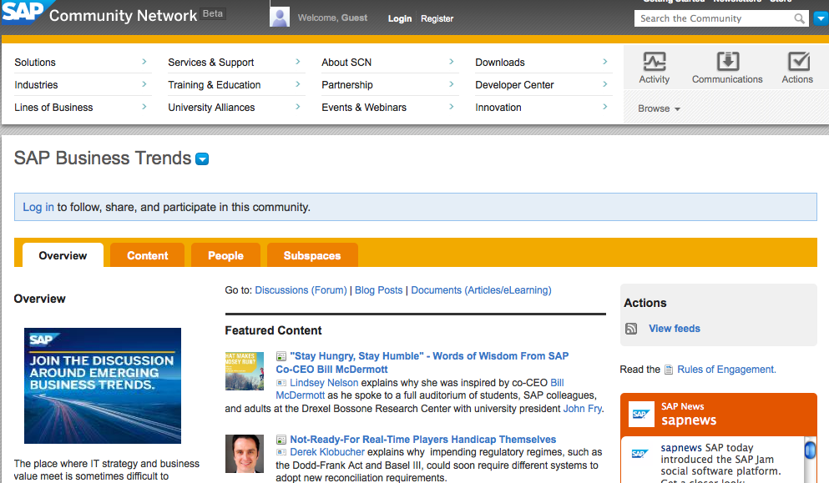
Task: Open the Actions checkmark icon
Action: tap(797, 63)
